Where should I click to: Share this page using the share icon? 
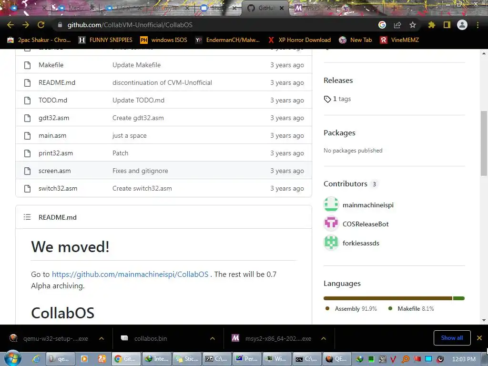(x=397, y=25)
